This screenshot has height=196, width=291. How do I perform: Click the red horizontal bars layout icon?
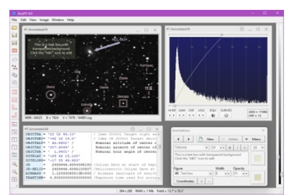[x=15, y=92]
